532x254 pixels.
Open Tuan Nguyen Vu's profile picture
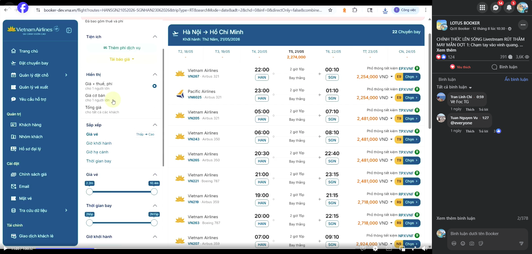(441, 118)
